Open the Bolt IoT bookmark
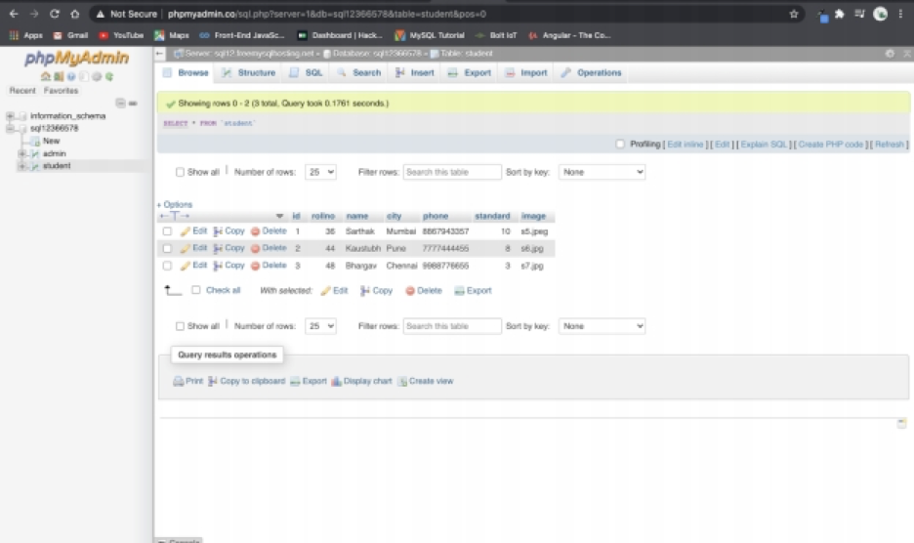Viewport: 914px width, 543px height. pos(496,35)
